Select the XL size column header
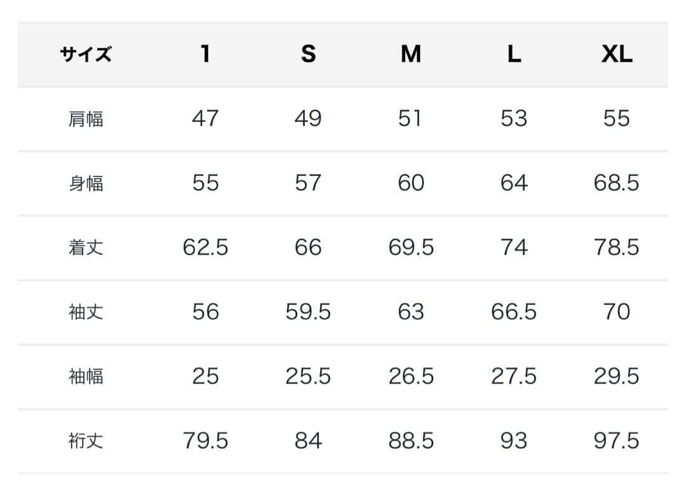The height and width of the screenshot is (499, 686). click(x=617, y=55)
